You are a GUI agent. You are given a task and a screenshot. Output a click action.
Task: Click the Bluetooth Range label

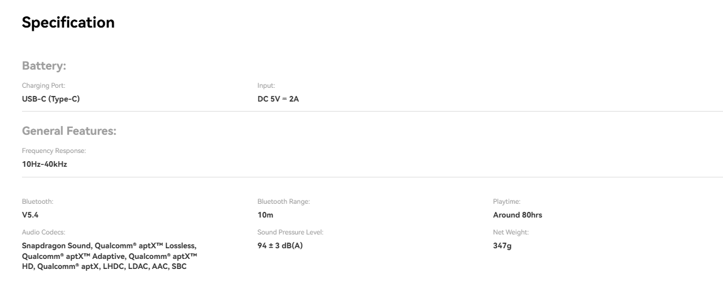(x=285, y=202)
